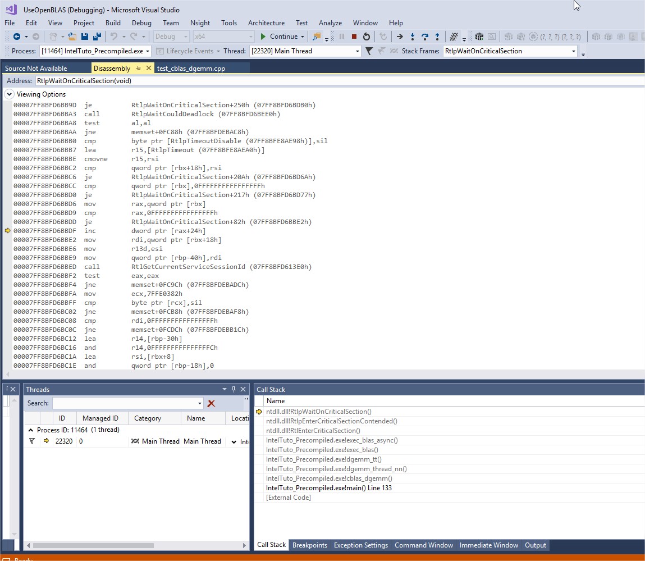
Task: Open the Continue button dropdown arrow
Action: point(303,37)
